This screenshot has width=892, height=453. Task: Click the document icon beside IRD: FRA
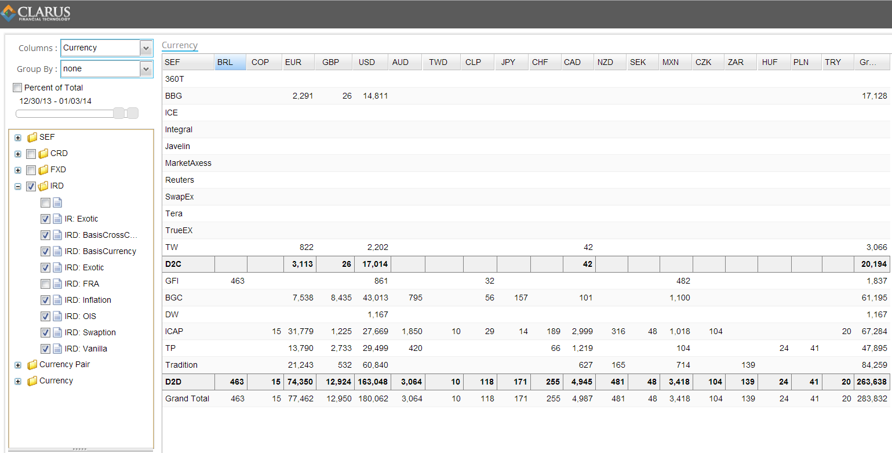(x=57, y=284)
